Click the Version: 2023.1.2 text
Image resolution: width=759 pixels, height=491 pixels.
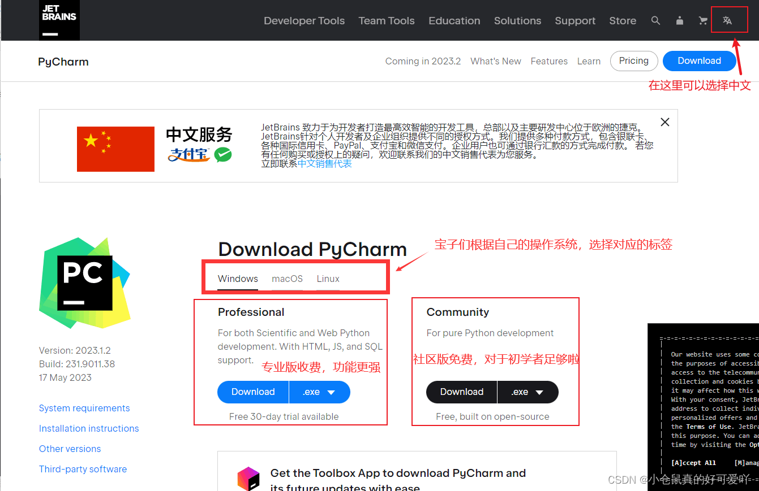75,350
